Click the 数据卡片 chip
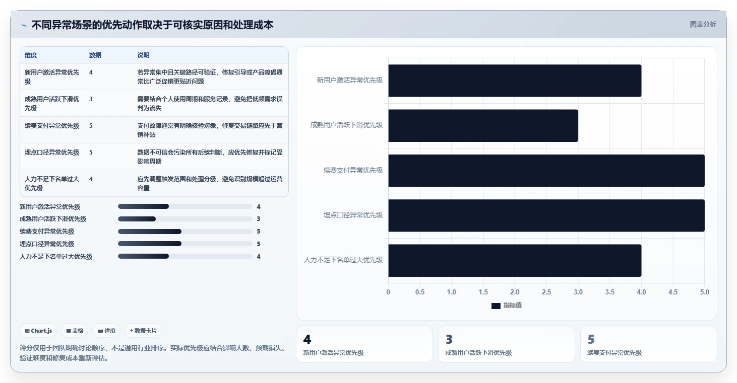Screen dimensions: 737x383 143,331
